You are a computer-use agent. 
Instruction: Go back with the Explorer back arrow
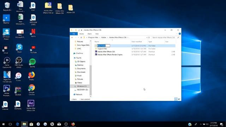pyautogui.click(x=72, y=37)
